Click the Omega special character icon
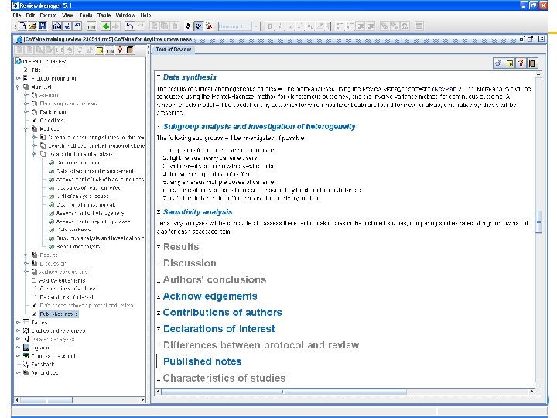Viewport: 557px width, 418px height. point(405,26)
